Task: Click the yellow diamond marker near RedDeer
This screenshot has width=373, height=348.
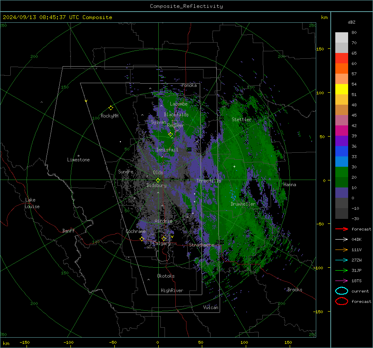Action: pos(170,134)
